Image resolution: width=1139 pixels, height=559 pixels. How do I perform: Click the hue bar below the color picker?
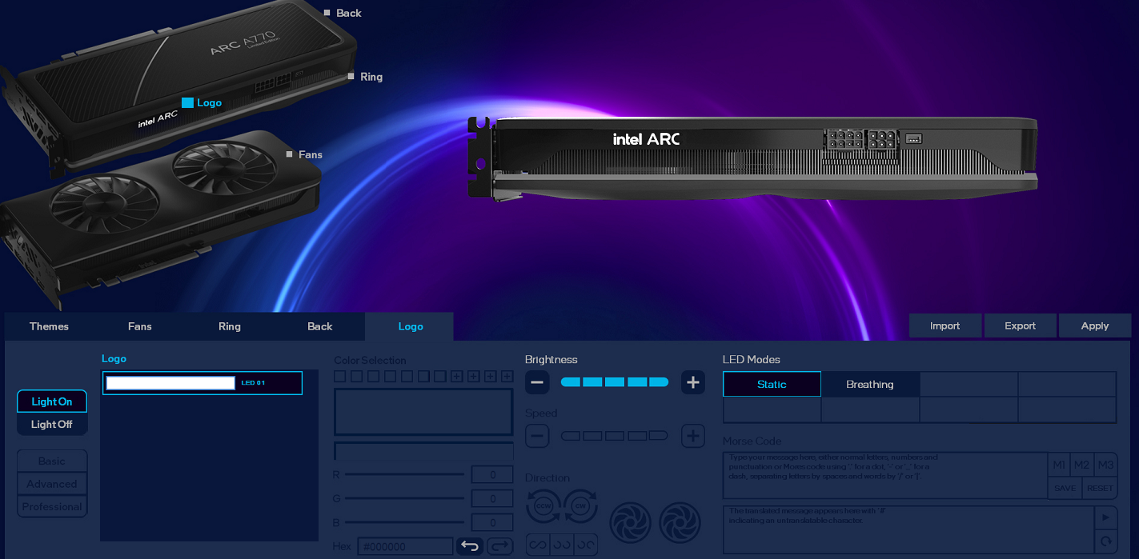[x=423, y=451]
